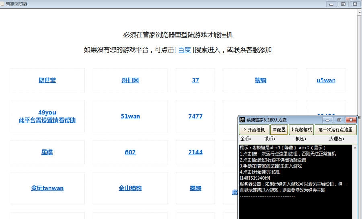This screenshot has width=362, height=219.
Task: Click the 银币 label in 铁骑管家
Action: pos(269,139)
